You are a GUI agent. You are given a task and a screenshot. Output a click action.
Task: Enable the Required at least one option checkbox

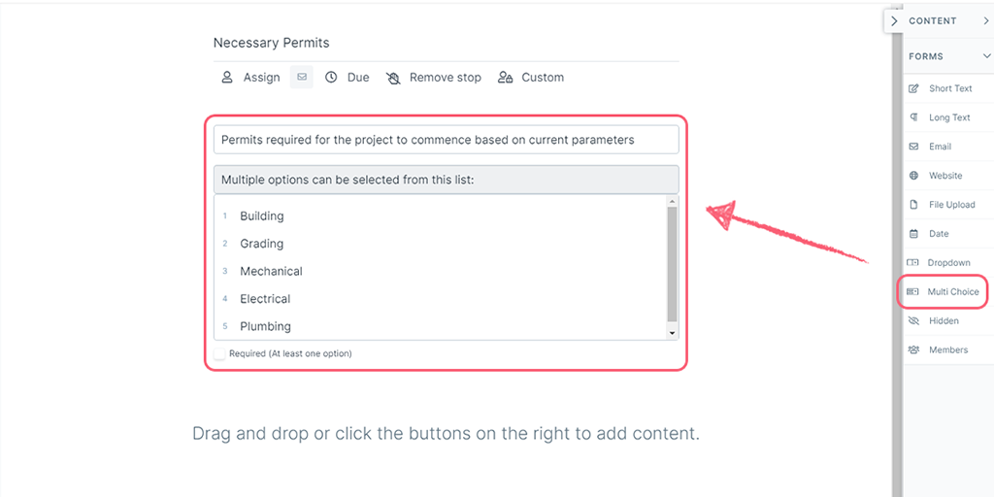pos(220,354)
